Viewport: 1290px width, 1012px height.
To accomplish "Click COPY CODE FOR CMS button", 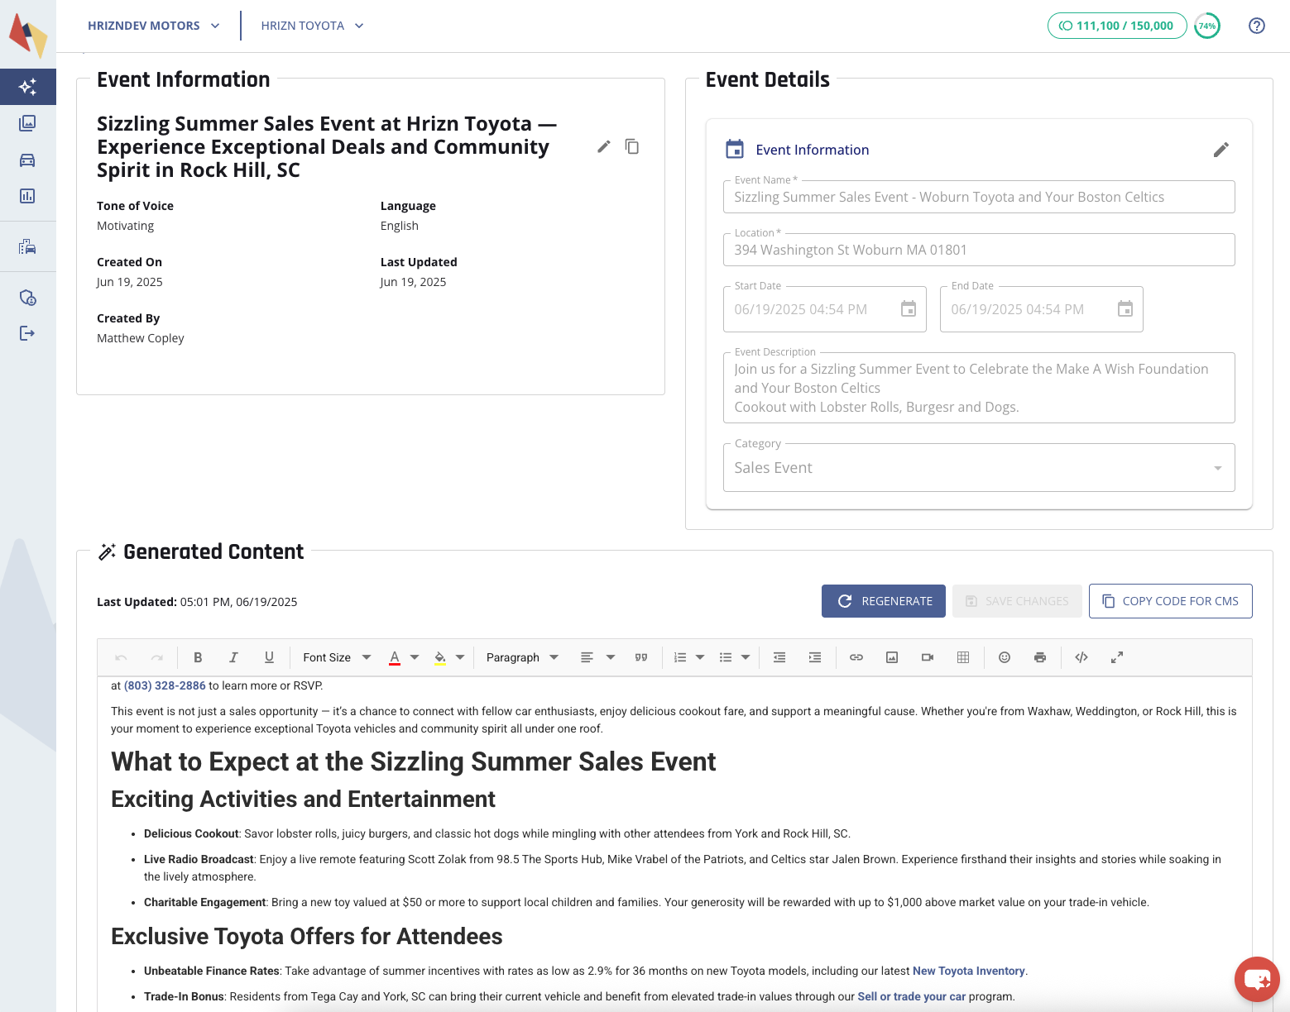I will click(1170, 601).
